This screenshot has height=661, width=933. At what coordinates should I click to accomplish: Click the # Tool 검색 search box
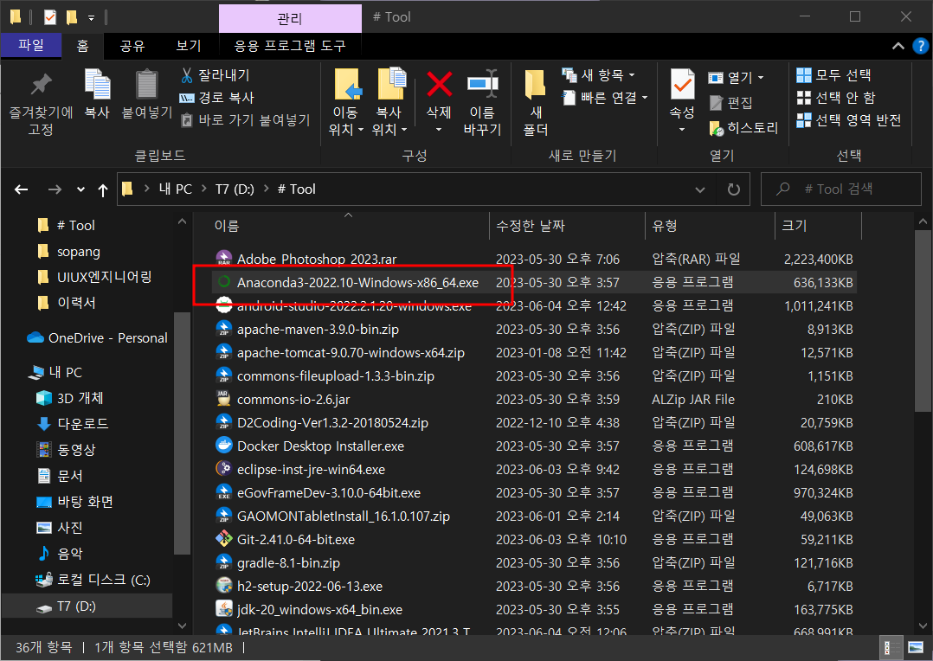[x=840, y=189]
